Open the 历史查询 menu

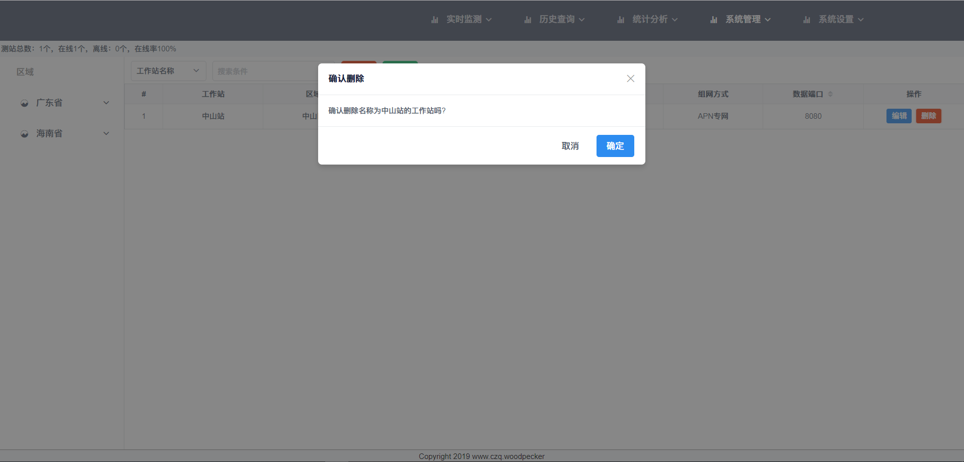[x=555, y=20]
